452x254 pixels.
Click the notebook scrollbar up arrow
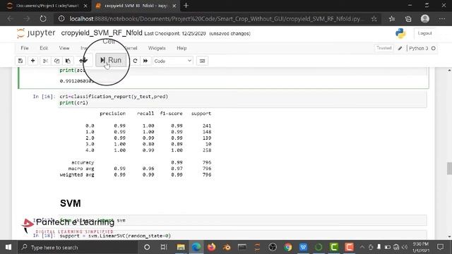click(449, 71)
